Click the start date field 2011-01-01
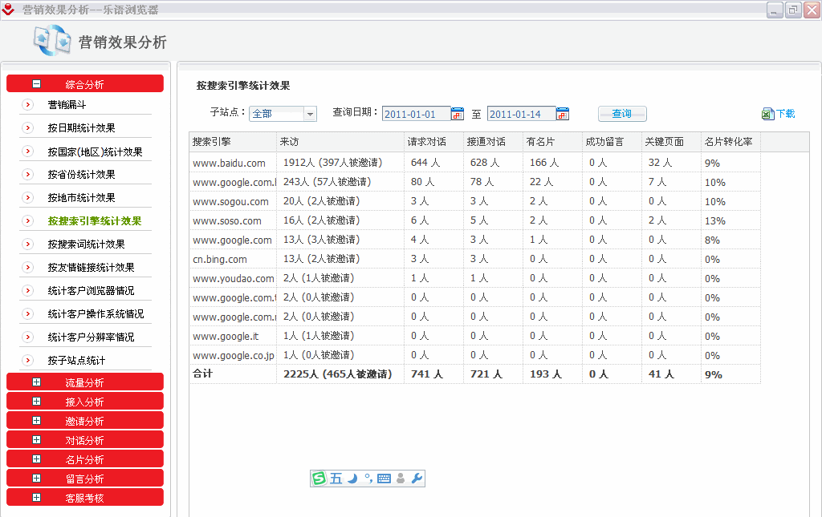The width and height of the screenshot is (822, 517). point(417,114)
